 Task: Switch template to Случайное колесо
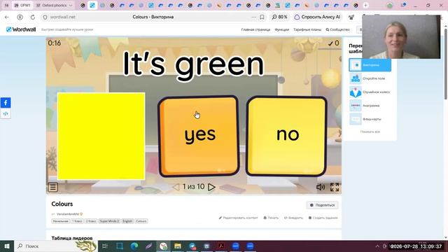tap(370, 92)
